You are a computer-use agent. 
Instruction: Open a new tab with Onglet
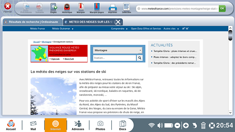tap(54, 8)
